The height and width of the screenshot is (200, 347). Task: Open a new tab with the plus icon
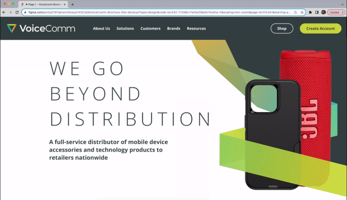(72, 4)
